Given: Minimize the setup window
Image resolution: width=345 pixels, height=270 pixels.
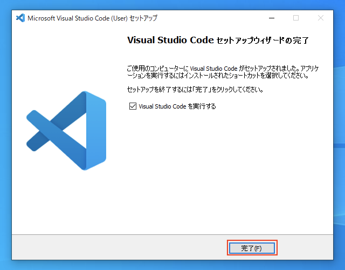Looking at the screenshot, I should [x=272, y=18].
